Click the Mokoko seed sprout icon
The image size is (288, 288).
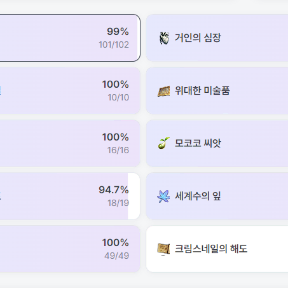(164, 143)
